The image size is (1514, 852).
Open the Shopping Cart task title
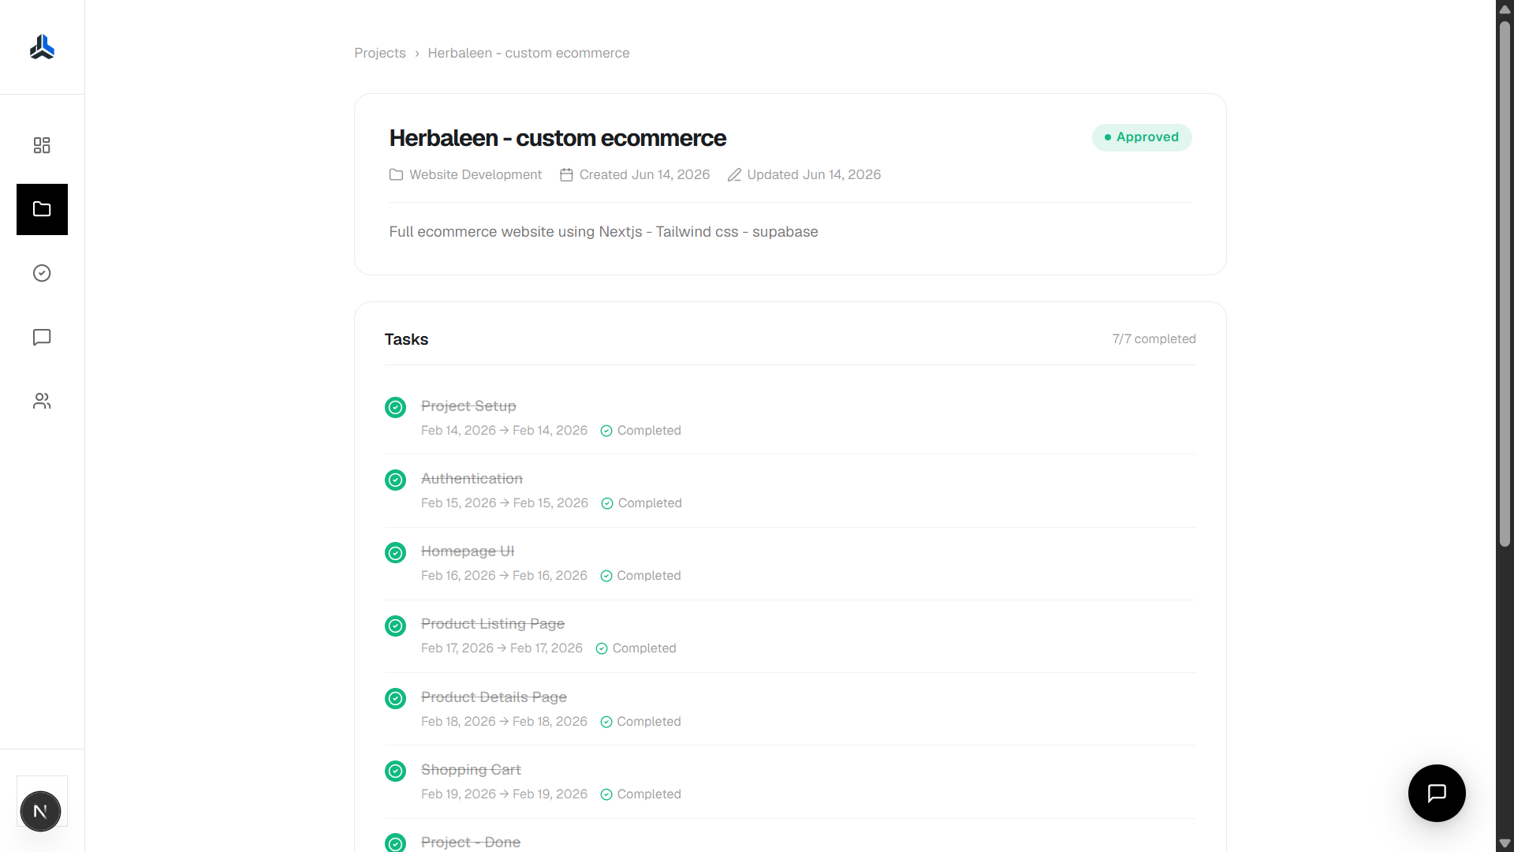[471, 769]
